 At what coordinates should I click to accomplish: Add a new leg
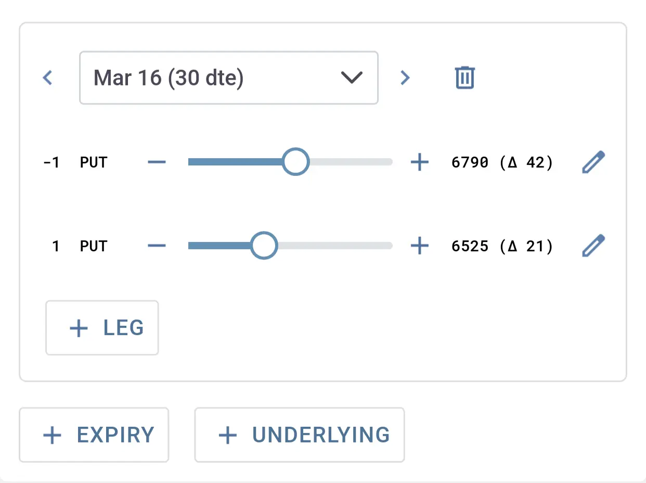102,328
